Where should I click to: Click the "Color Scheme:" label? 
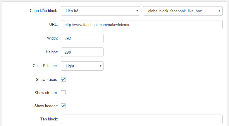point(45,66)
